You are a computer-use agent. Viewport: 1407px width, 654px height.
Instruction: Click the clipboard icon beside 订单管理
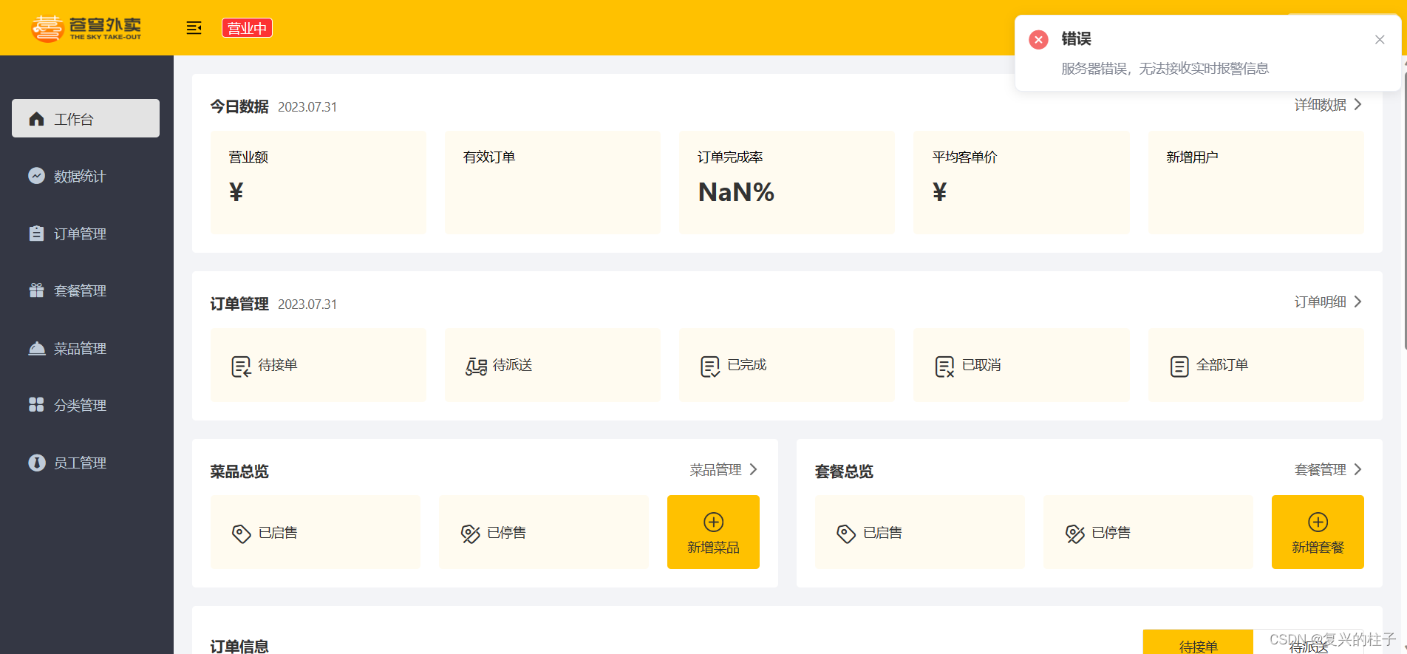[x=36, y=233]
